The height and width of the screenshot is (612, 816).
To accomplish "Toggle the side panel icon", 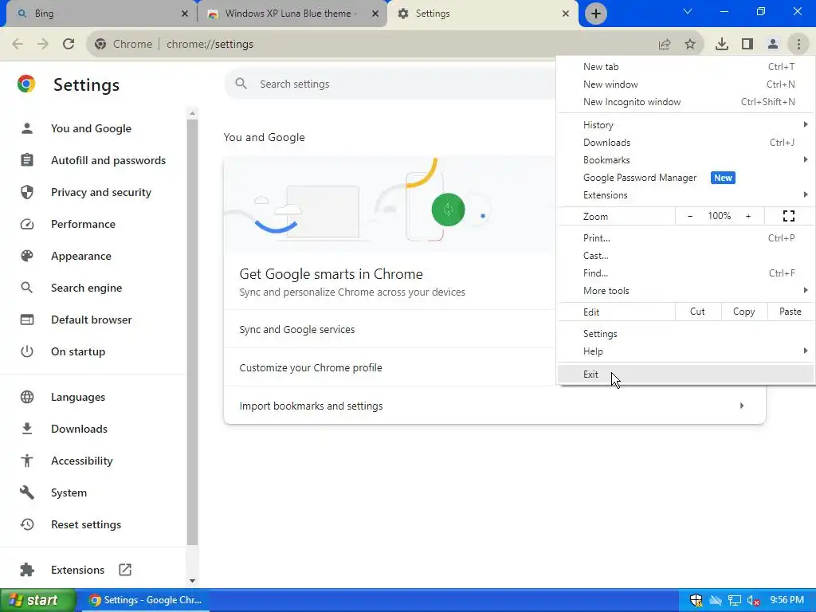I will pos(747,45).
